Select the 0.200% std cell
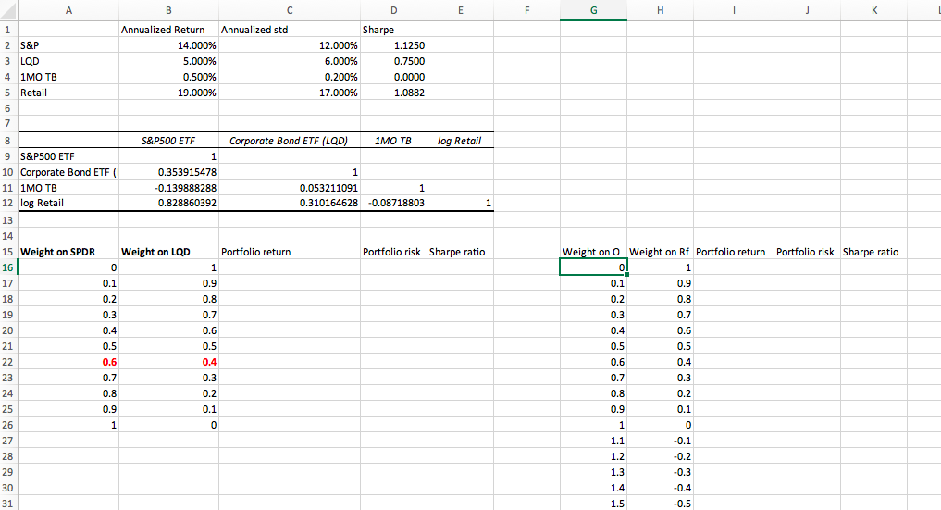941x510 pixels. click(x=290, y=77)
